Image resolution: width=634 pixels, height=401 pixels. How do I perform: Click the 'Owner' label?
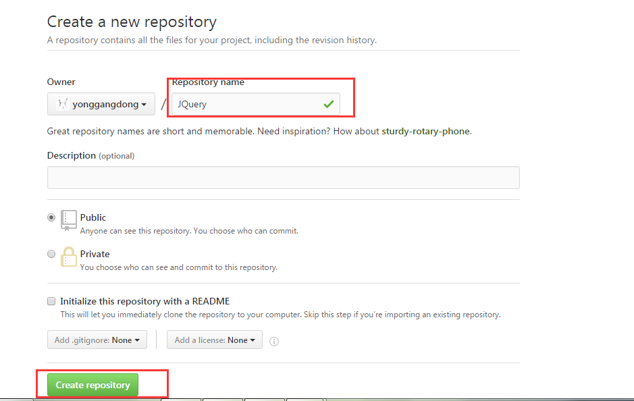[61, 82]
